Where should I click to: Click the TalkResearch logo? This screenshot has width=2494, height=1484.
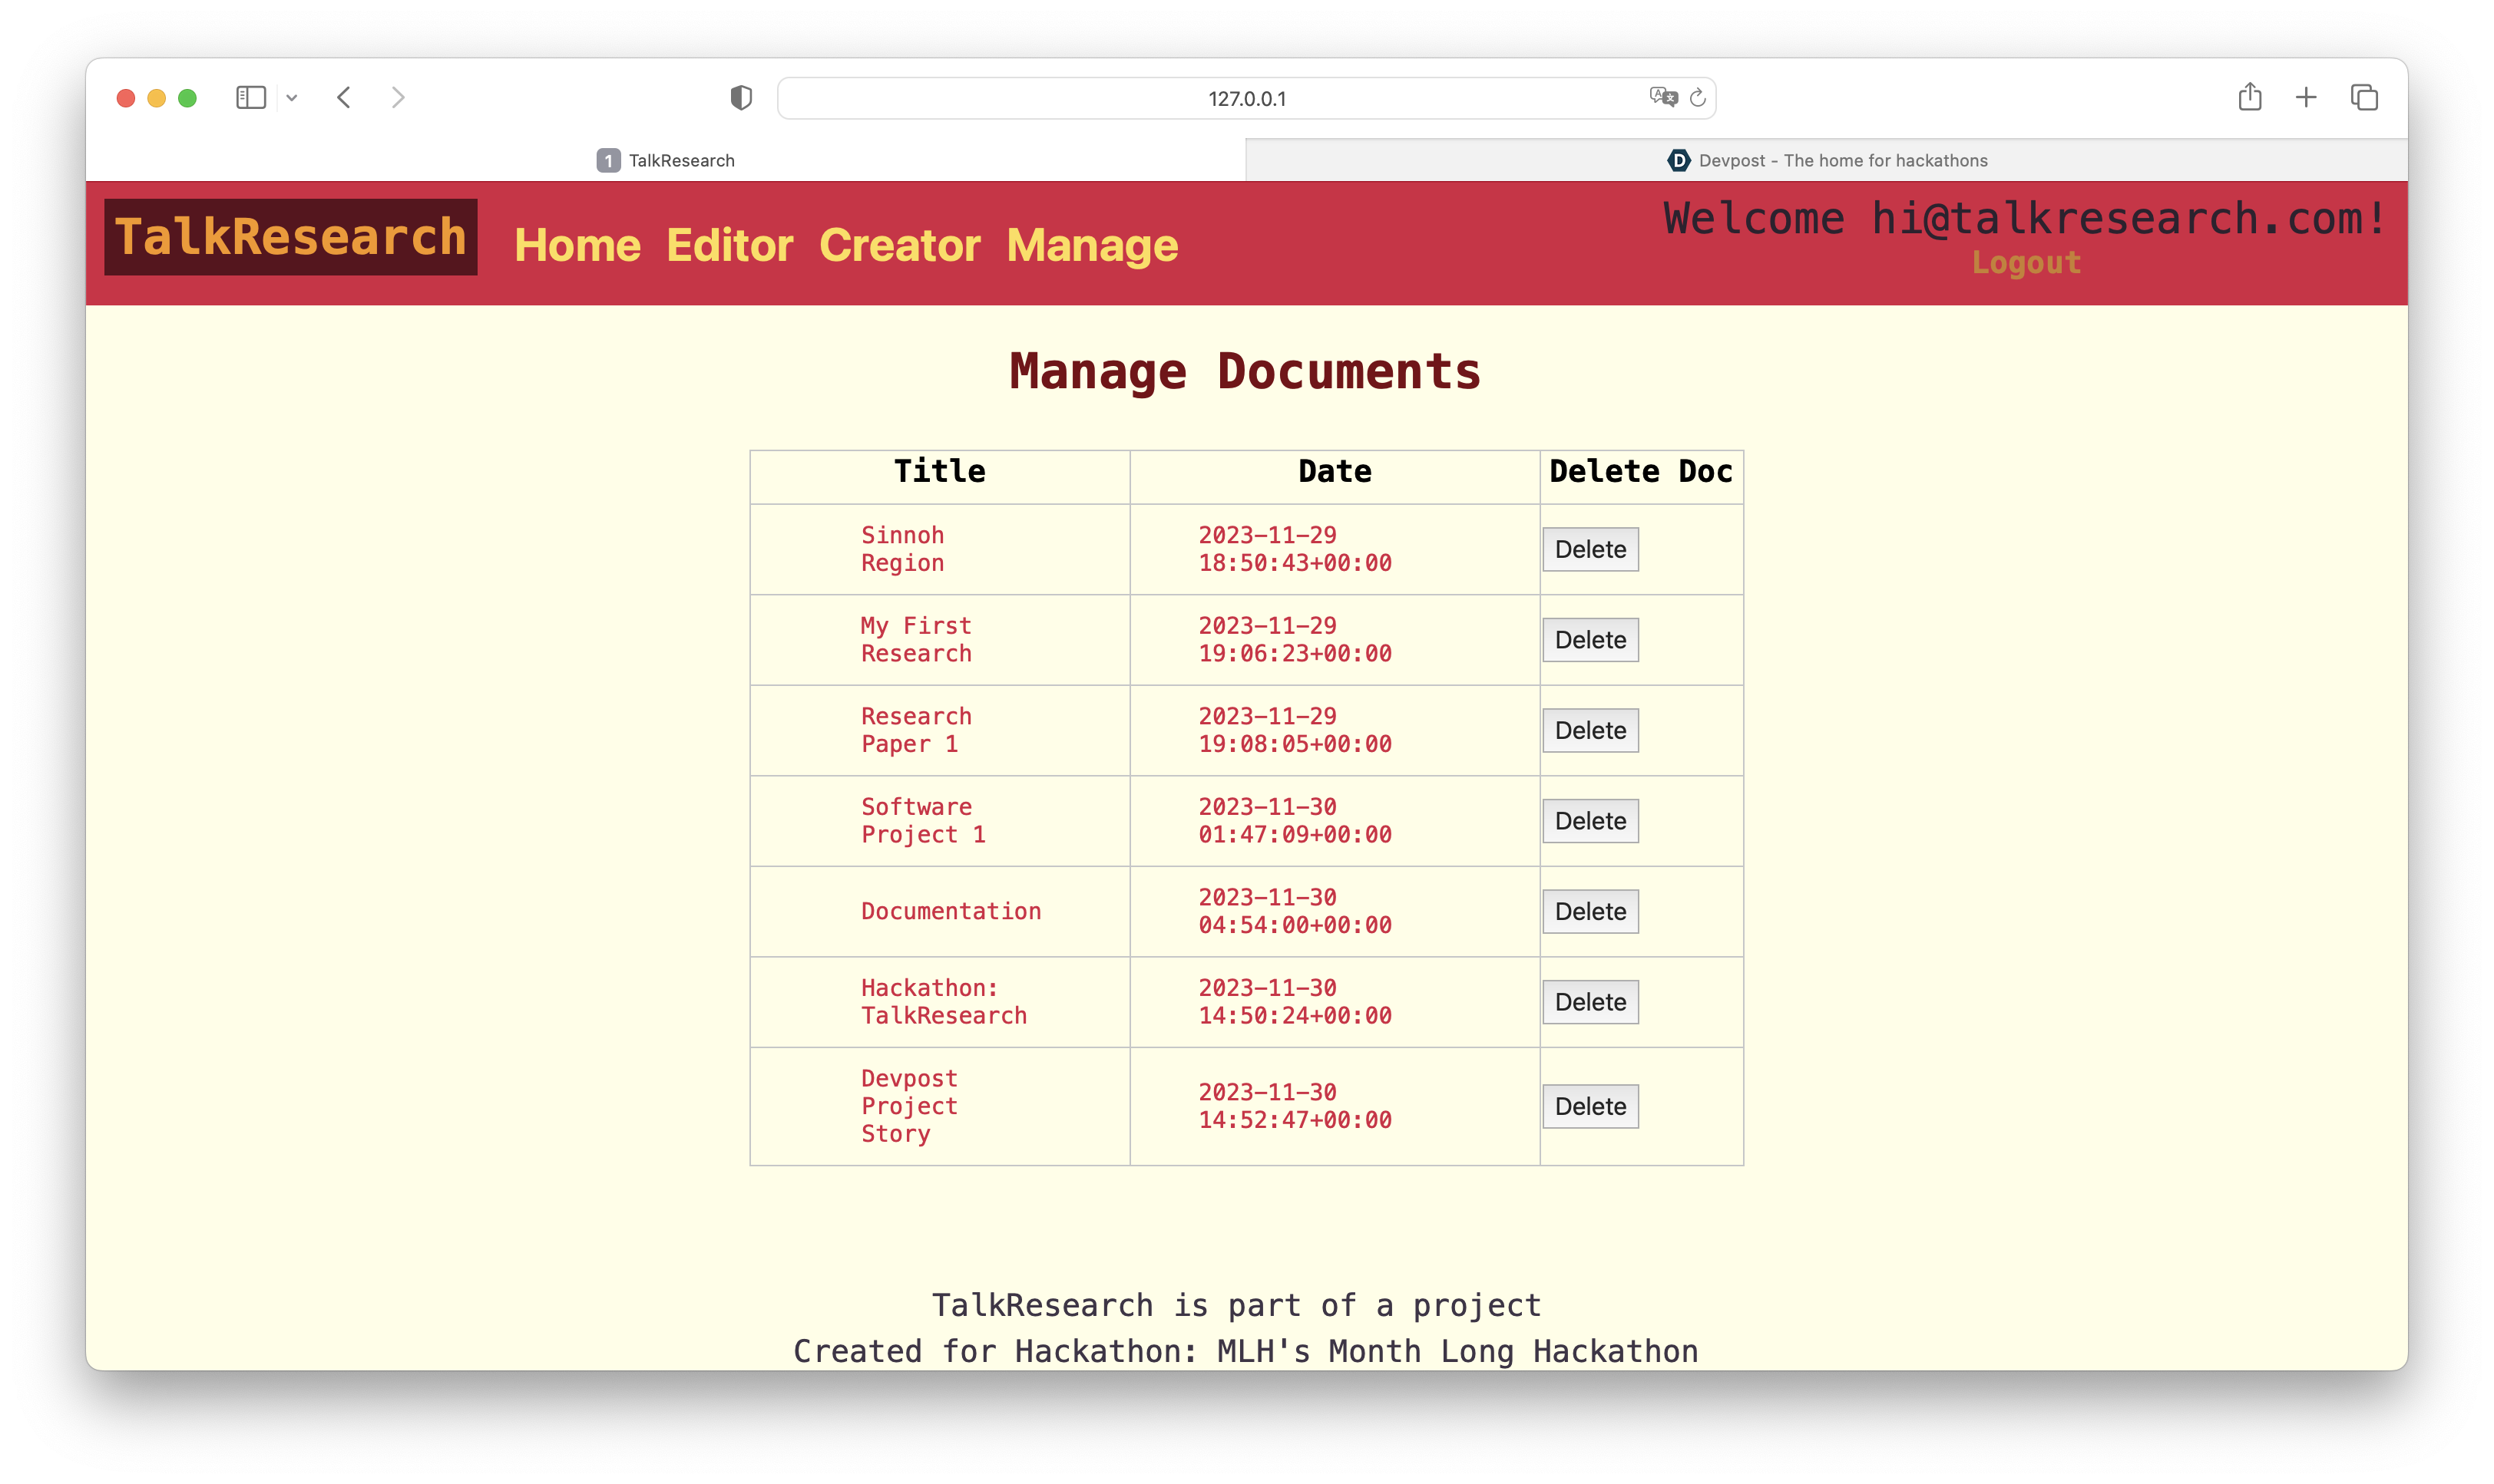coord(291,238)
